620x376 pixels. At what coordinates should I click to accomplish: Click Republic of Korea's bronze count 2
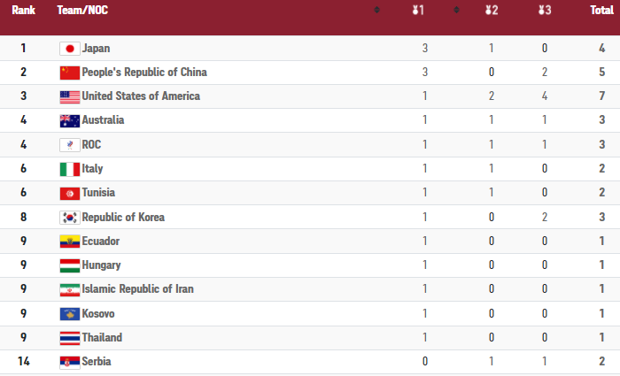coord(545,218)
